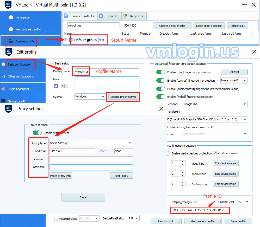260x227 pixels.
Task: Disable font fingerprint protection toggle
Action: 161,72
